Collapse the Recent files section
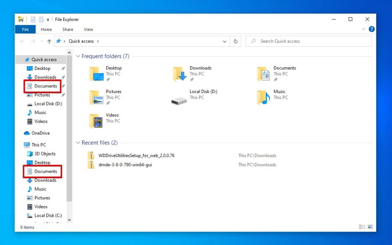Screen dimensions: 392x245 pos(78,142)
